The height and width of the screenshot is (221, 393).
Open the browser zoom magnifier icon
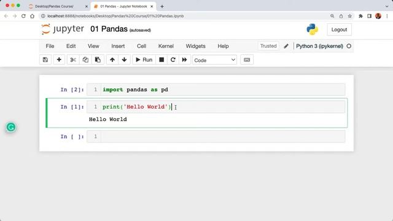(332, 16)
